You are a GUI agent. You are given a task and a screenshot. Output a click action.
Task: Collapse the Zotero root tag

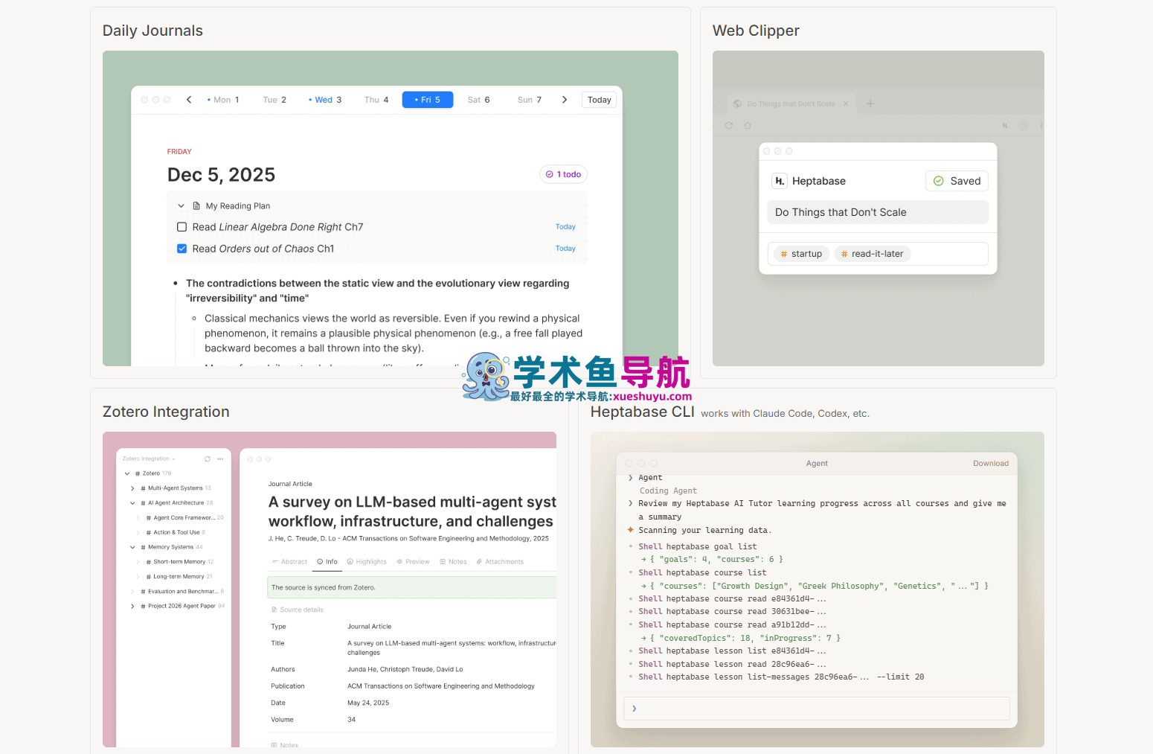tap(127, 473)
